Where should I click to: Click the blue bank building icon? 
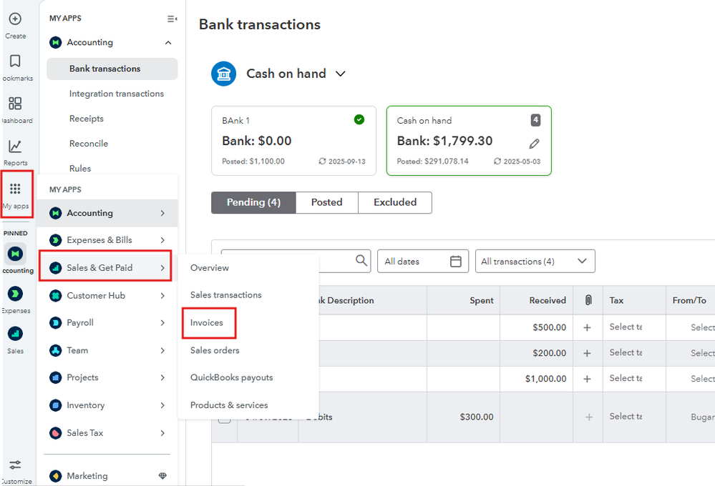[223, 74]
